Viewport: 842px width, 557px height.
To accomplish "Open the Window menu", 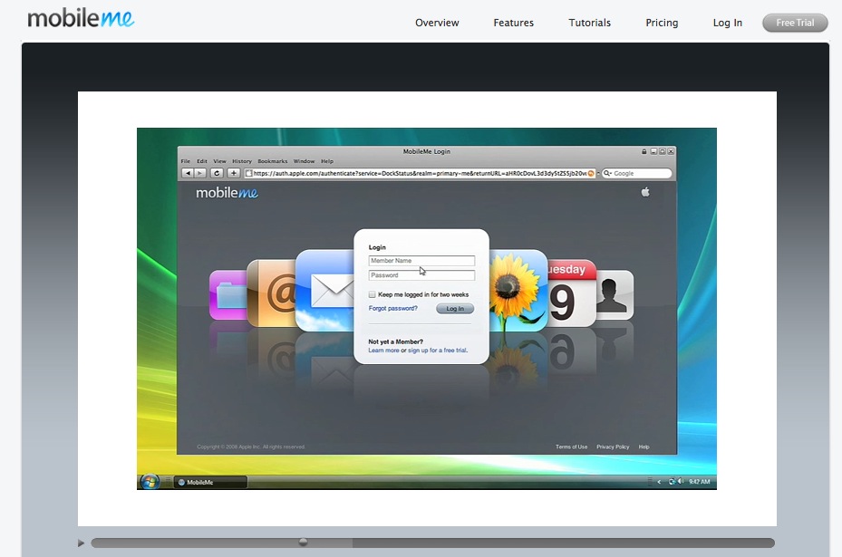I will tap(304, 161).
